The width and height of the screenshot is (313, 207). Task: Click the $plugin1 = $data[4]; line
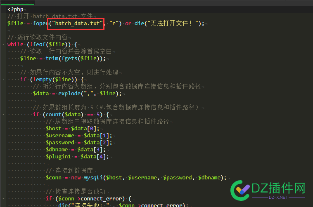click(77, 157)
